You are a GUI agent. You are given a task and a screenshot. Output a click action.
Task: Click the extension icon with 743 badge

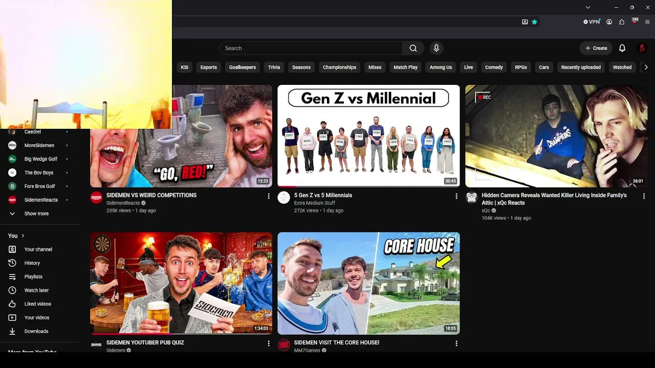tap(635, 21)
